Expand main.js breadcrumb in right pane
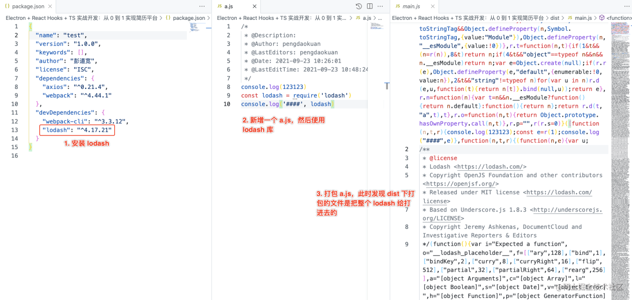632x300 pixels. pyautogui.click(x=583, y=18)
